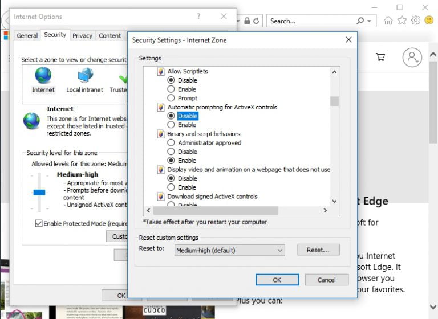
Task: Close the Security Settings dialog
Action: pos(348,40)
